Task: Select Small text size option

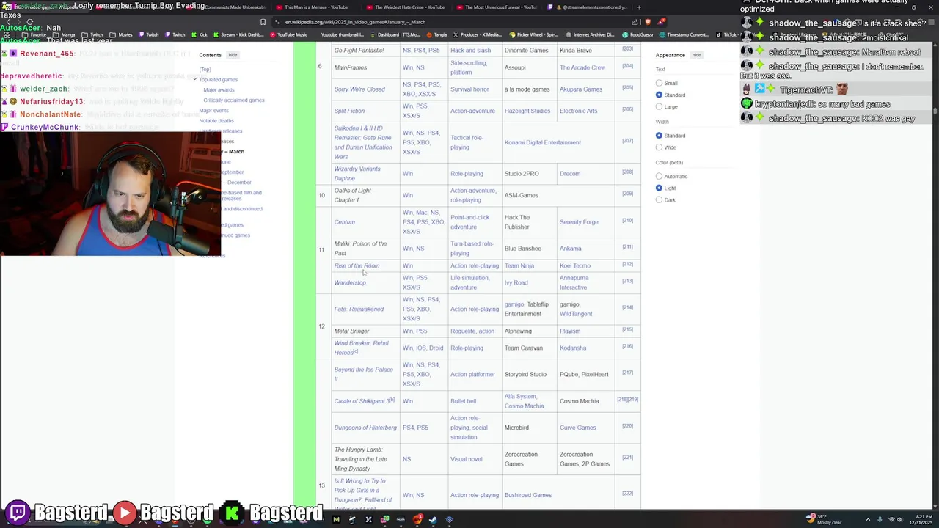Action: tap(659, 83)
